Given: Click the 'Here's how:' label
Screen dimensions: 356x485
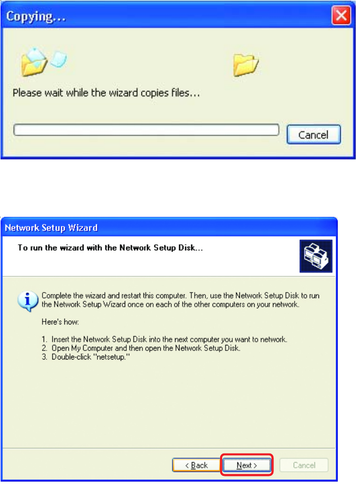Looking at the screenshot, I should 60,321.
